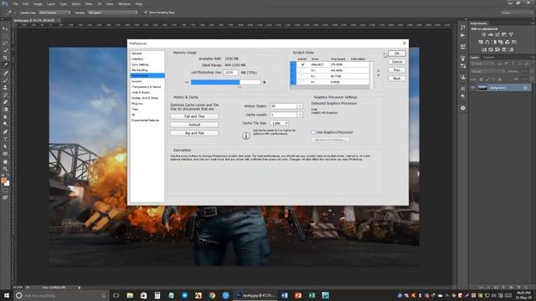The height and width of the screenshot is (301, 536).
Task: Open the Window menu
Action: pos(124,3)
